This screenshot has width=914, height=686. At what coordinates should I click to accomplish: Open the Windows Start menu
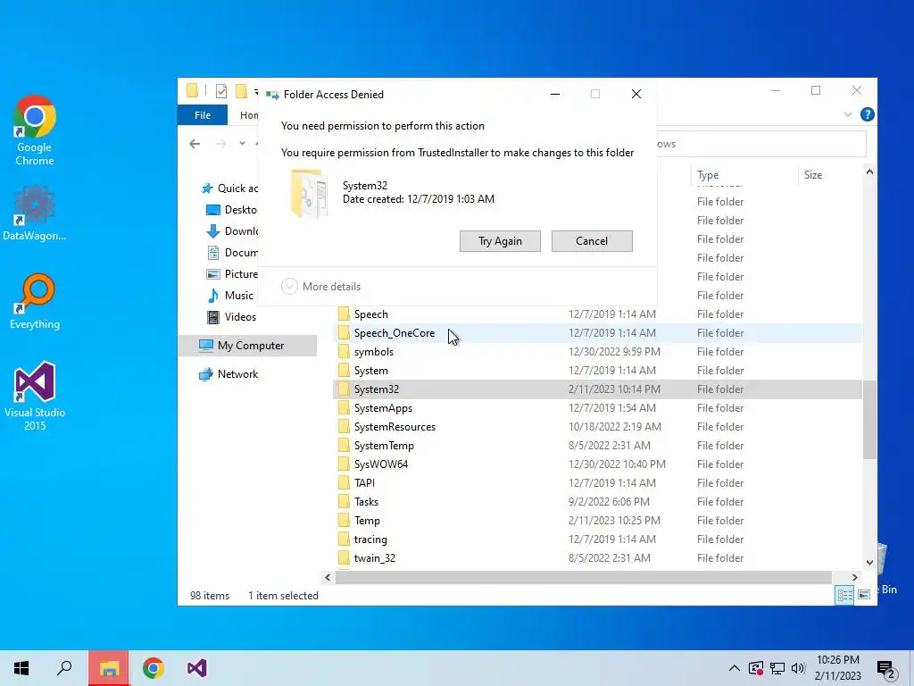tap(21, 668)
